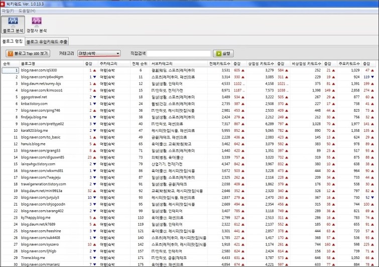This screenshot has height=267, width=379.
Task: Click total keywords value 8,971
Action: click(226, 91)
